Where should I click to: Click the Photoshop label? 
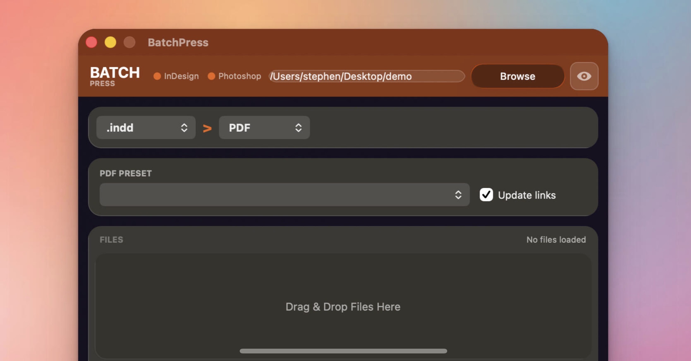click(240, 76)
